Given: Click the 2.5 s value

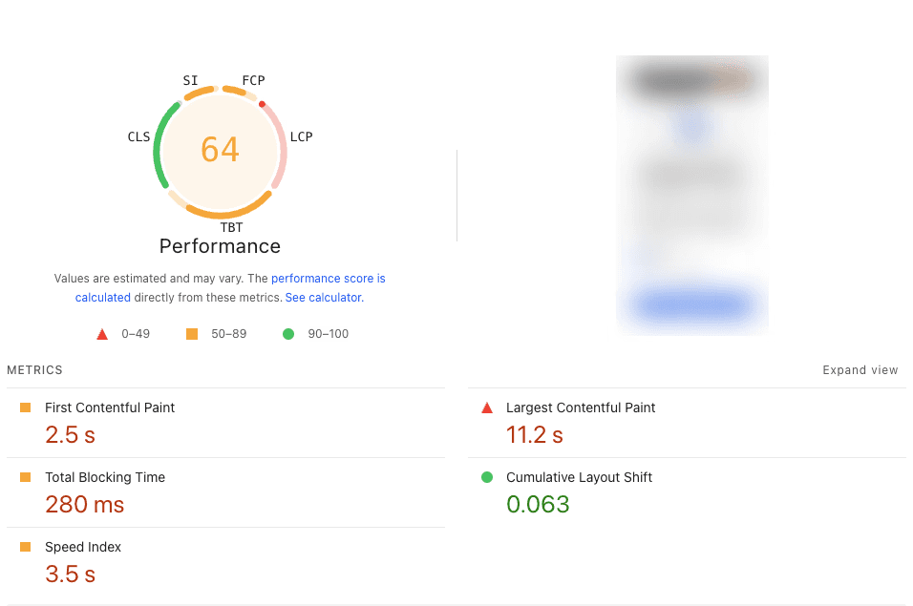Looking at the screenshot, I should [x=71, y=435].
